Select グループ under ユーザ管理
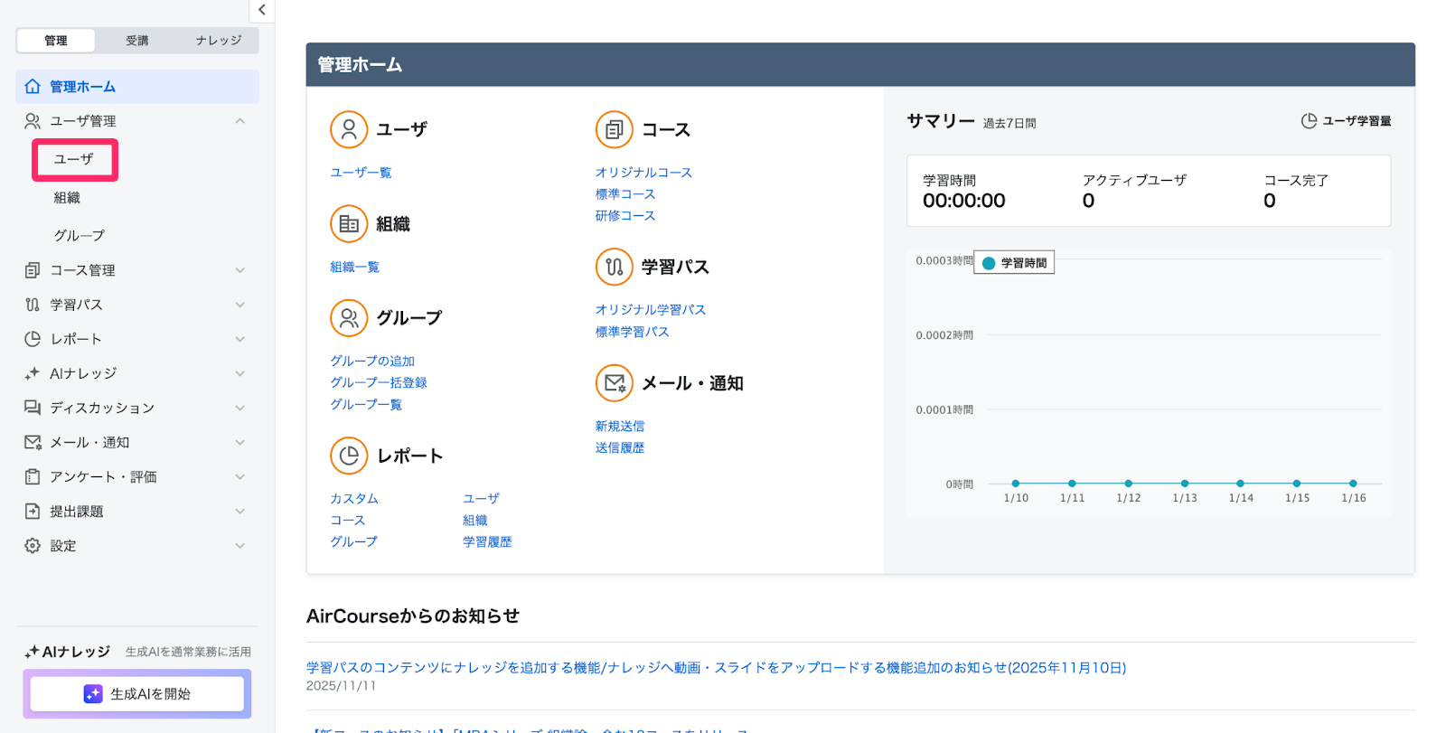 (80, 236)
